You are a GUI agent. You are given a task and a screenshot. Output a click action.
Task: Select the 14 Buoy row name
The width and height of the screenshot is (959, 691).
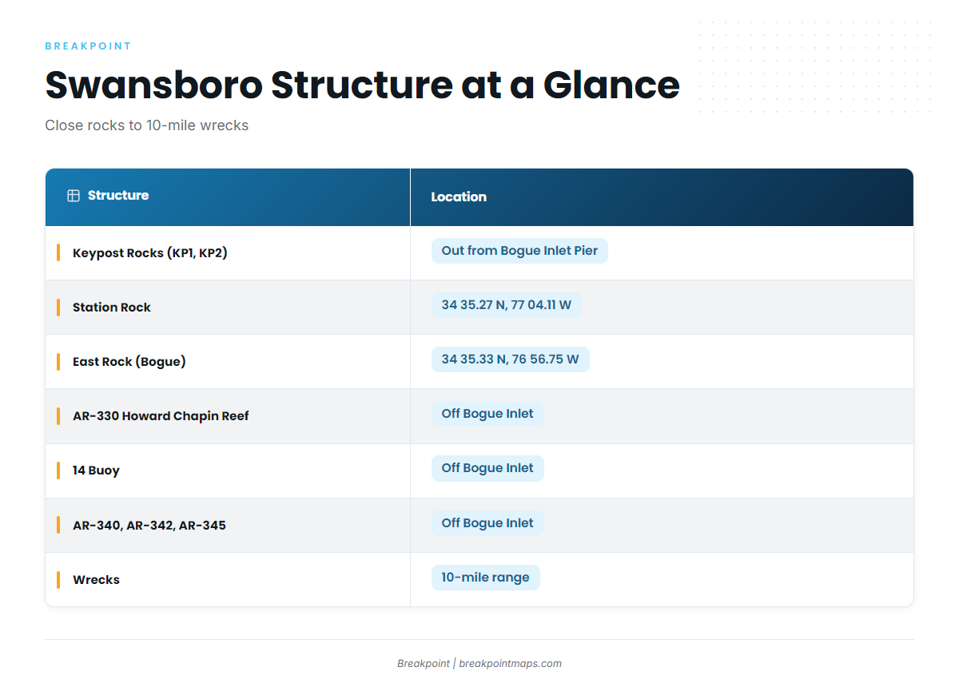[x=96, y=471]
